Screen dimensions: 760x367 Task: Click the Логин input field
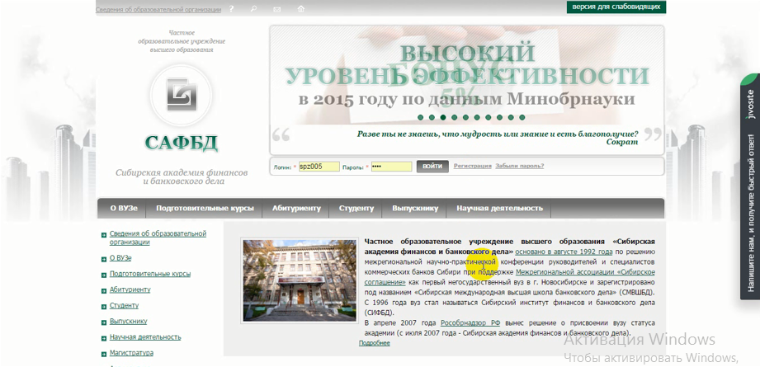319,167
